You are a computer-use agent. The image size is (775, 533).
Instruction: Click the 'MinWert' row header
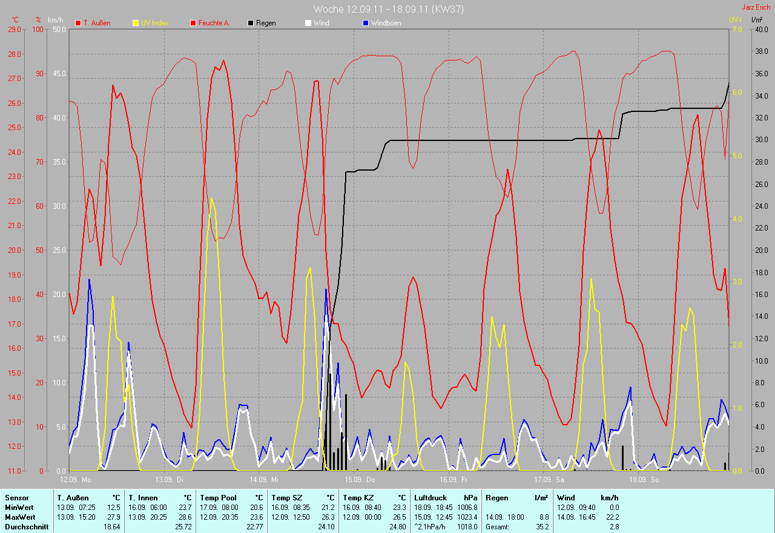pos(19,507)
